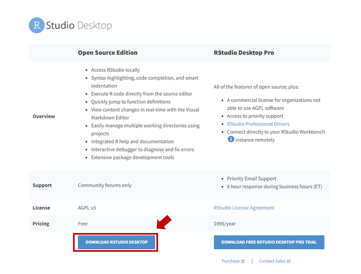Click the "AGPL v3" license text
The height and width of the screenshot is (274, 361).
click(87, 208)
